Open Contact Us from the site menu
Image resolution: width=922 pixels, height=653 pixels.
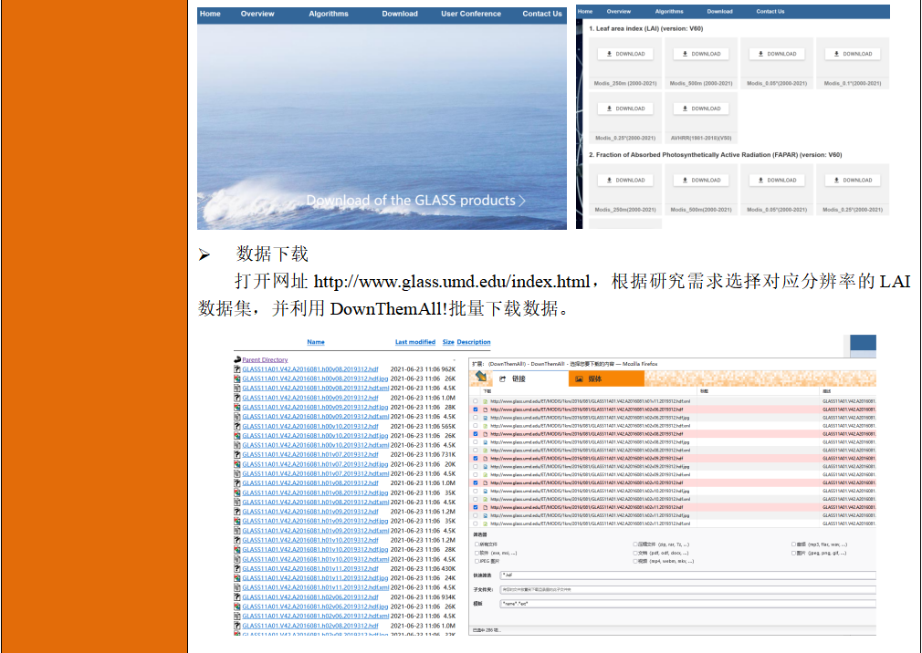tap(541, 13)
